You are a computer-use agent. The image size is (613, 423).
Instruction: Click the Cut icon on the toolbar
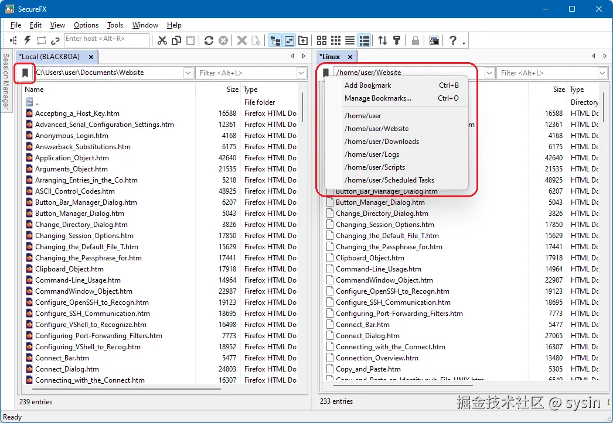click(x=162, y=40)
